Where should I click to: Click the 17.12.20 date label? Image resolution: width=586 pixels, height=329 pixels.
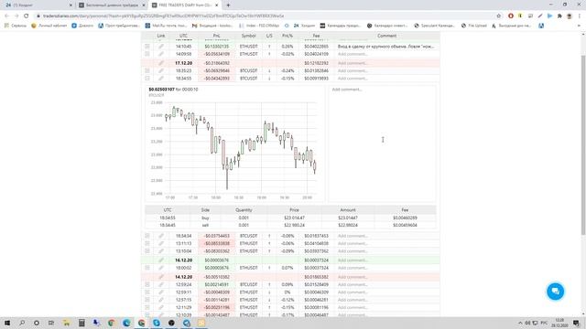(183, 63)
